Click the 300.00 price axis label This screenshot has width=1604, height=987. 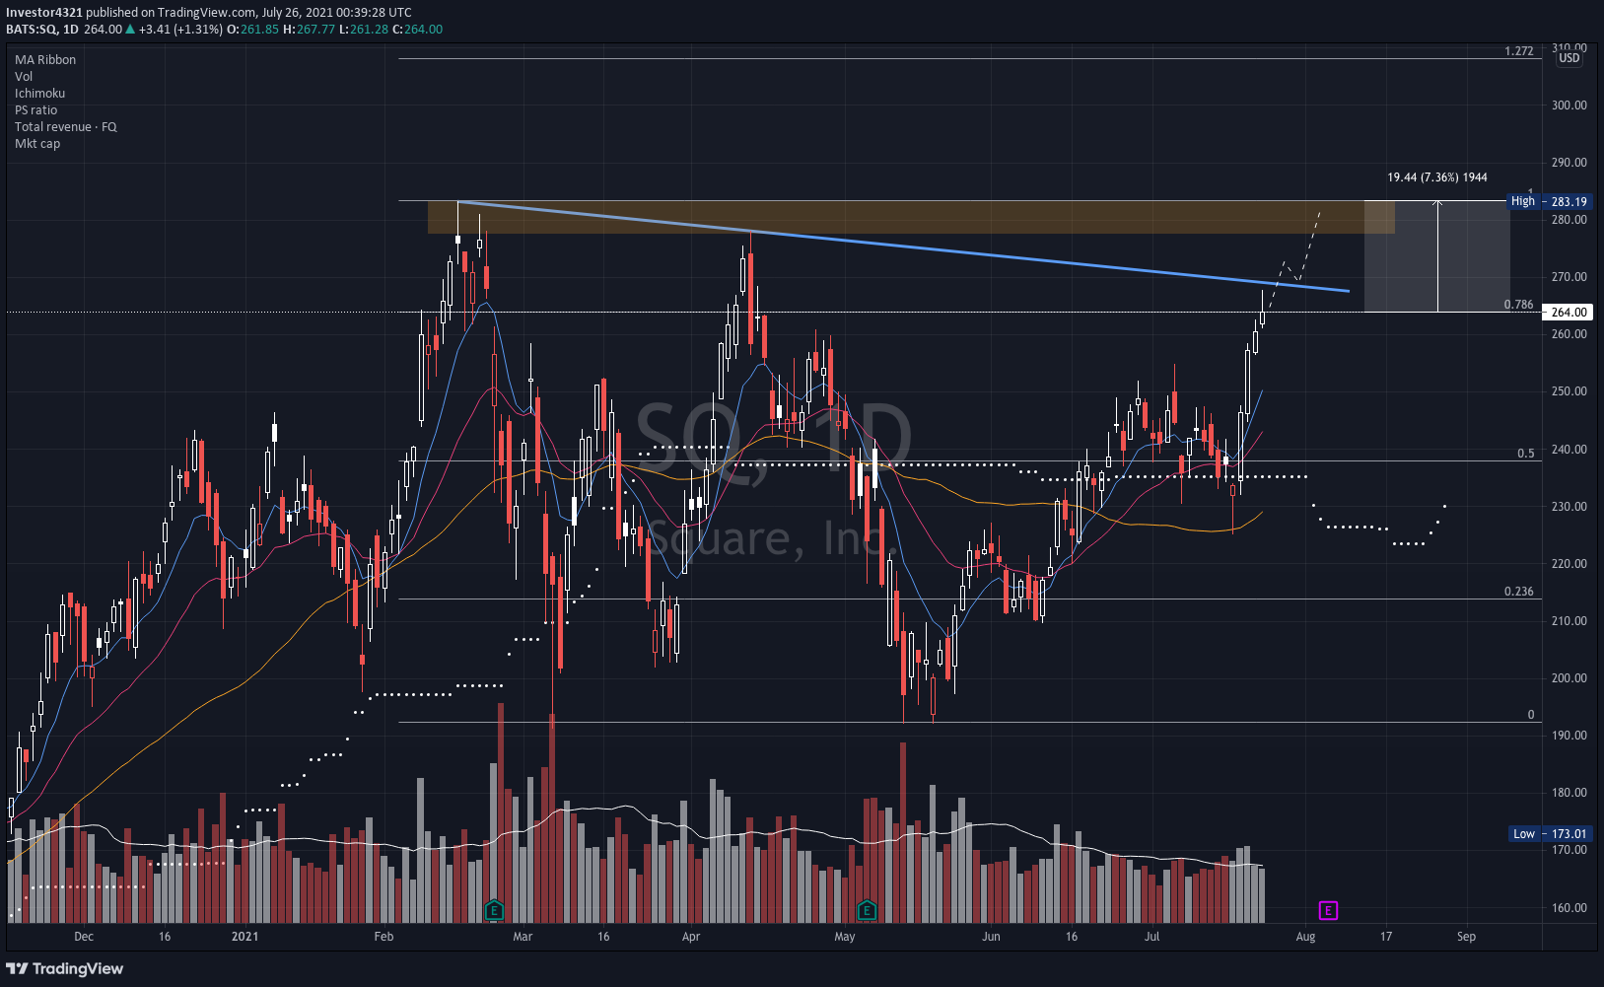pyautogui.click(x=1569, y=105)
